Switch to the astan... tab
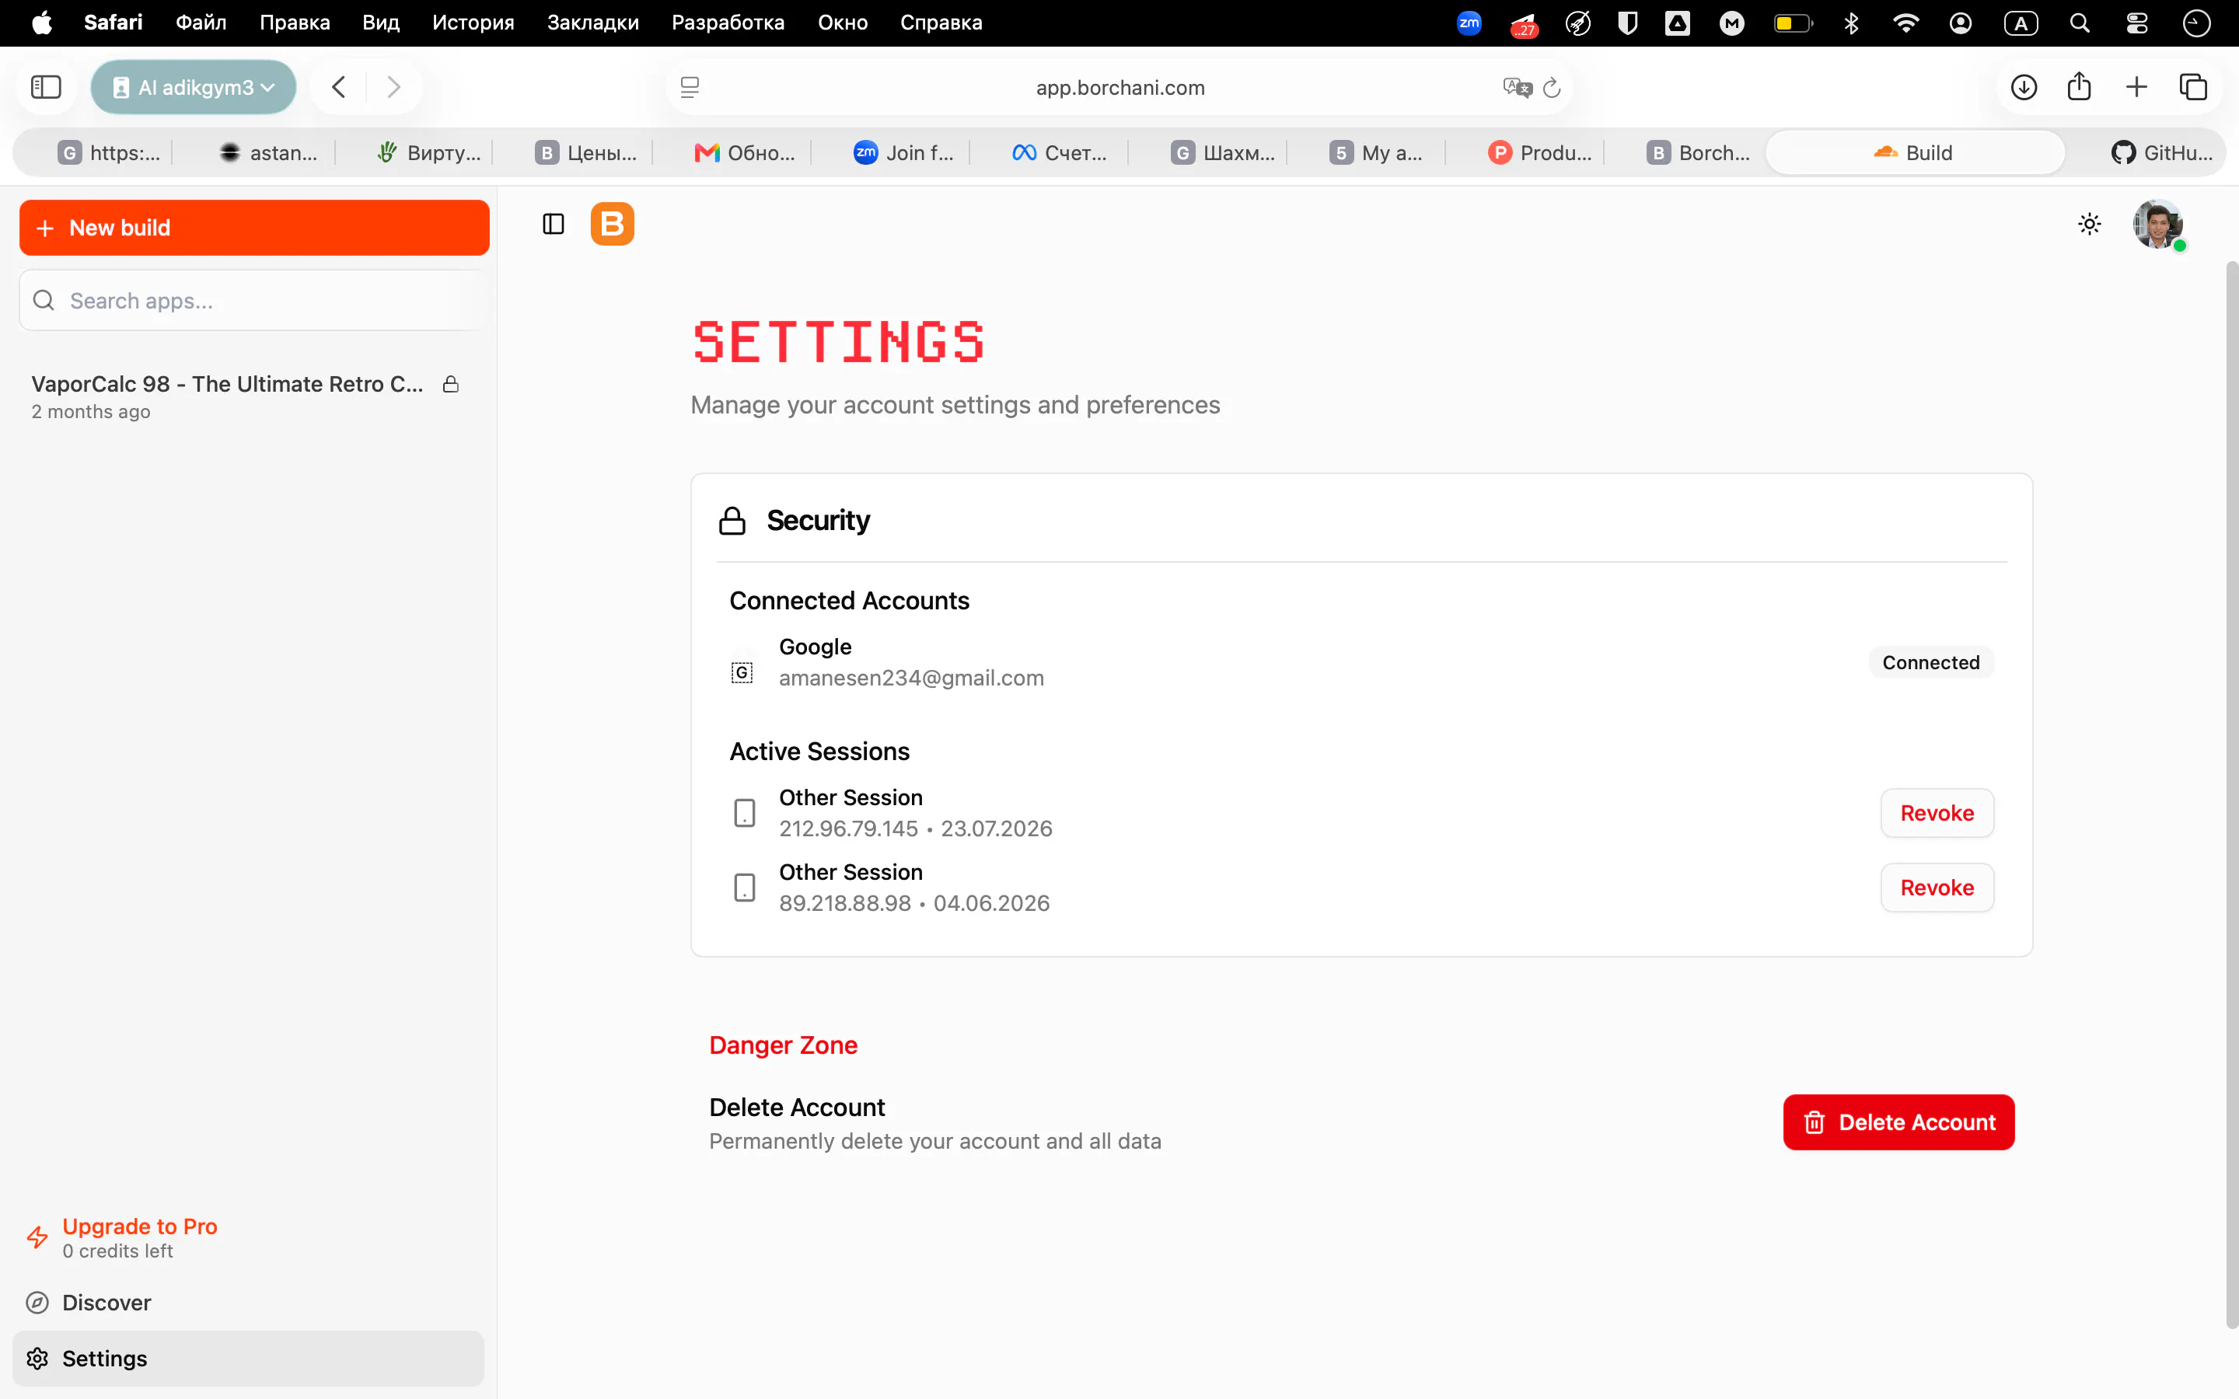Screen dimensions: 2239x1399 click(x=267, y=152)
